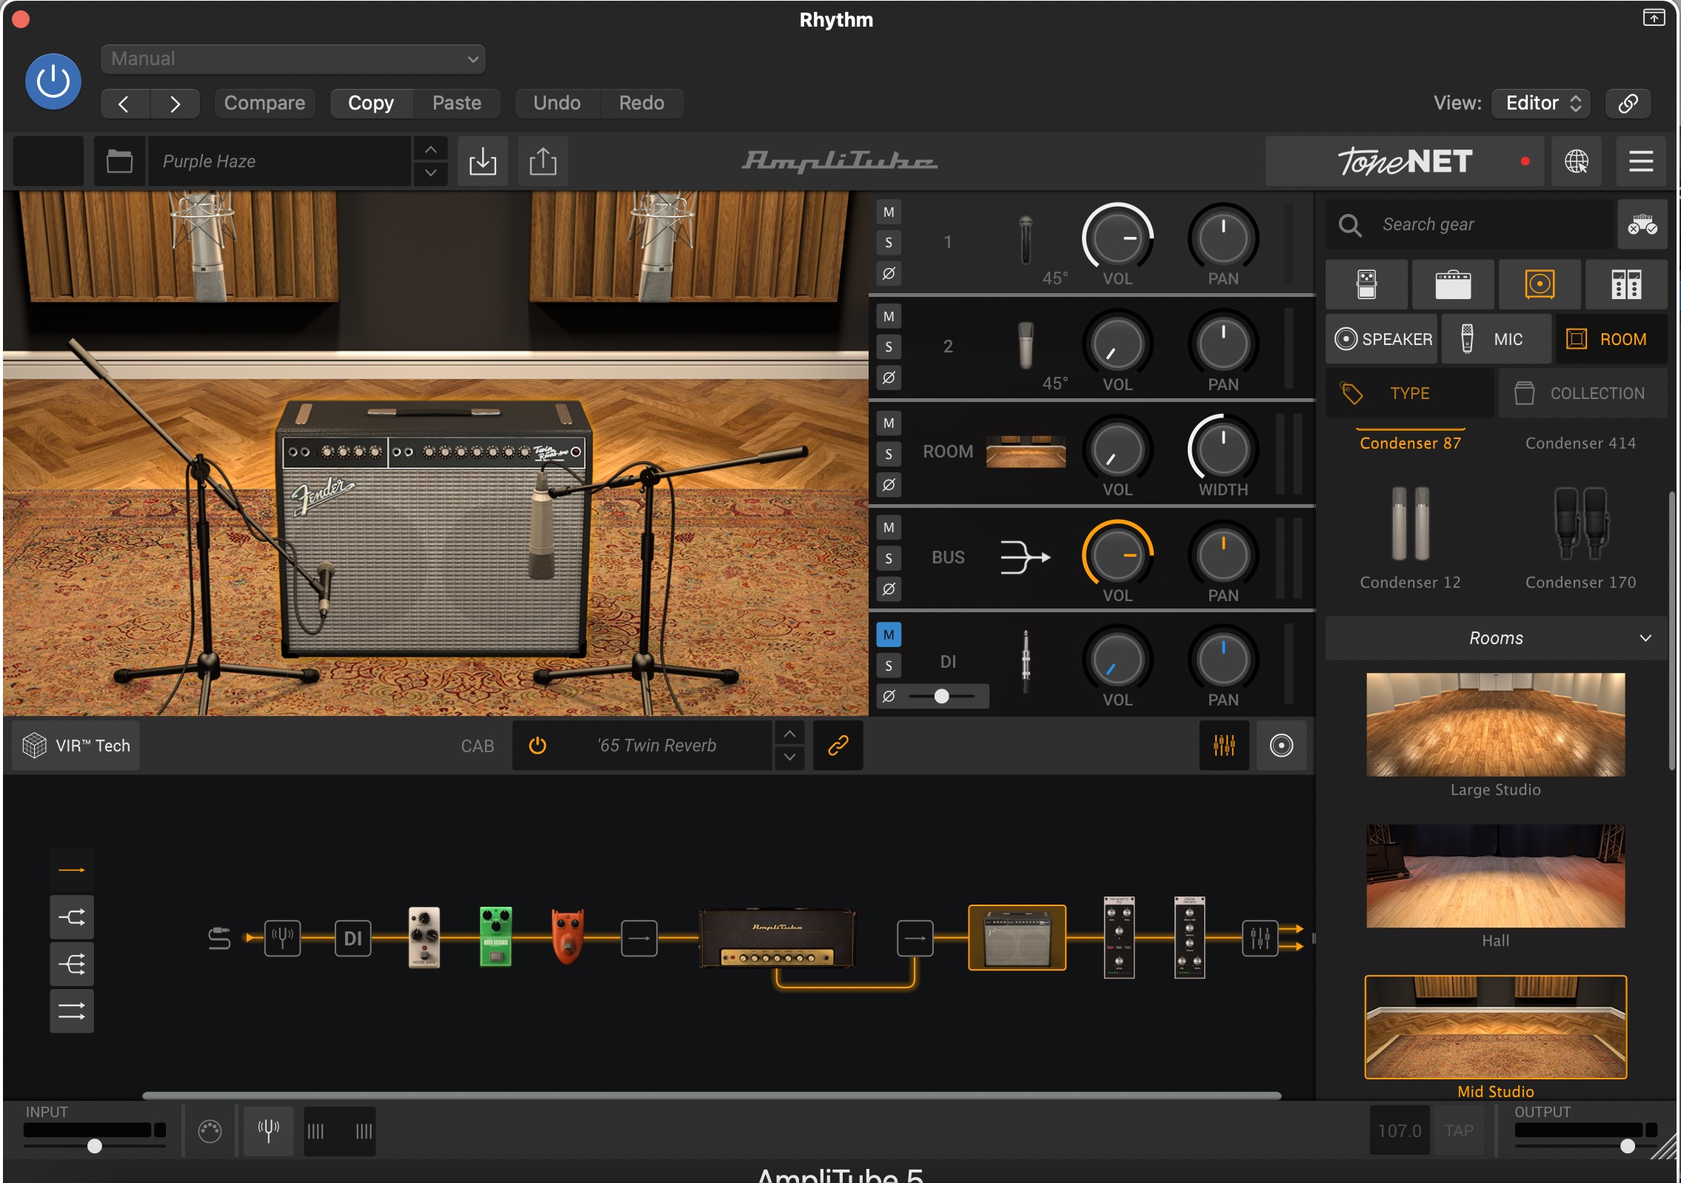Toggle the plugin power bypass button
The width and height of the screenshot is (1681, 1183).
53,81
